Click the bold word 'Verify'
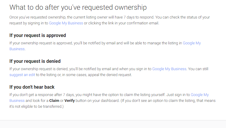Viewport: 226px width, 128px height. (69, 101)
